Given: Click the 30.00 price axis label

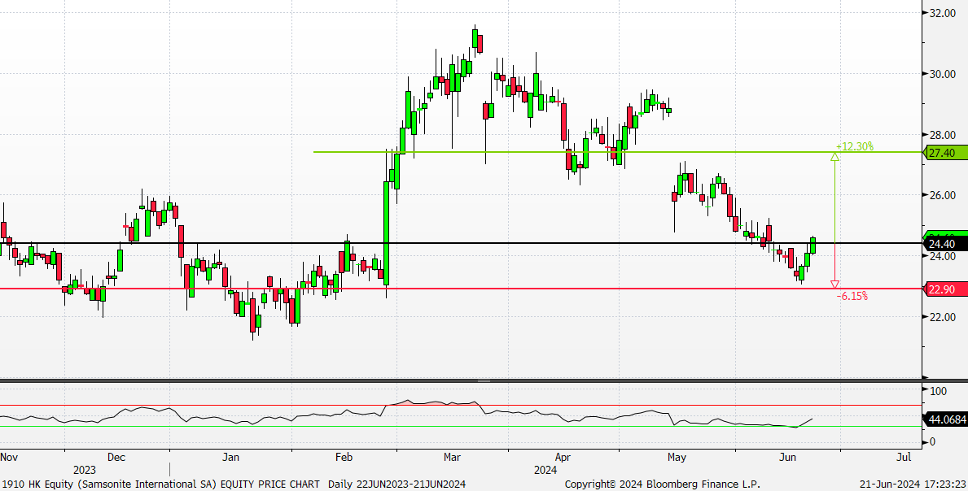Looking at the screenshot, I should pyautogui.click(x=942, y=74).
